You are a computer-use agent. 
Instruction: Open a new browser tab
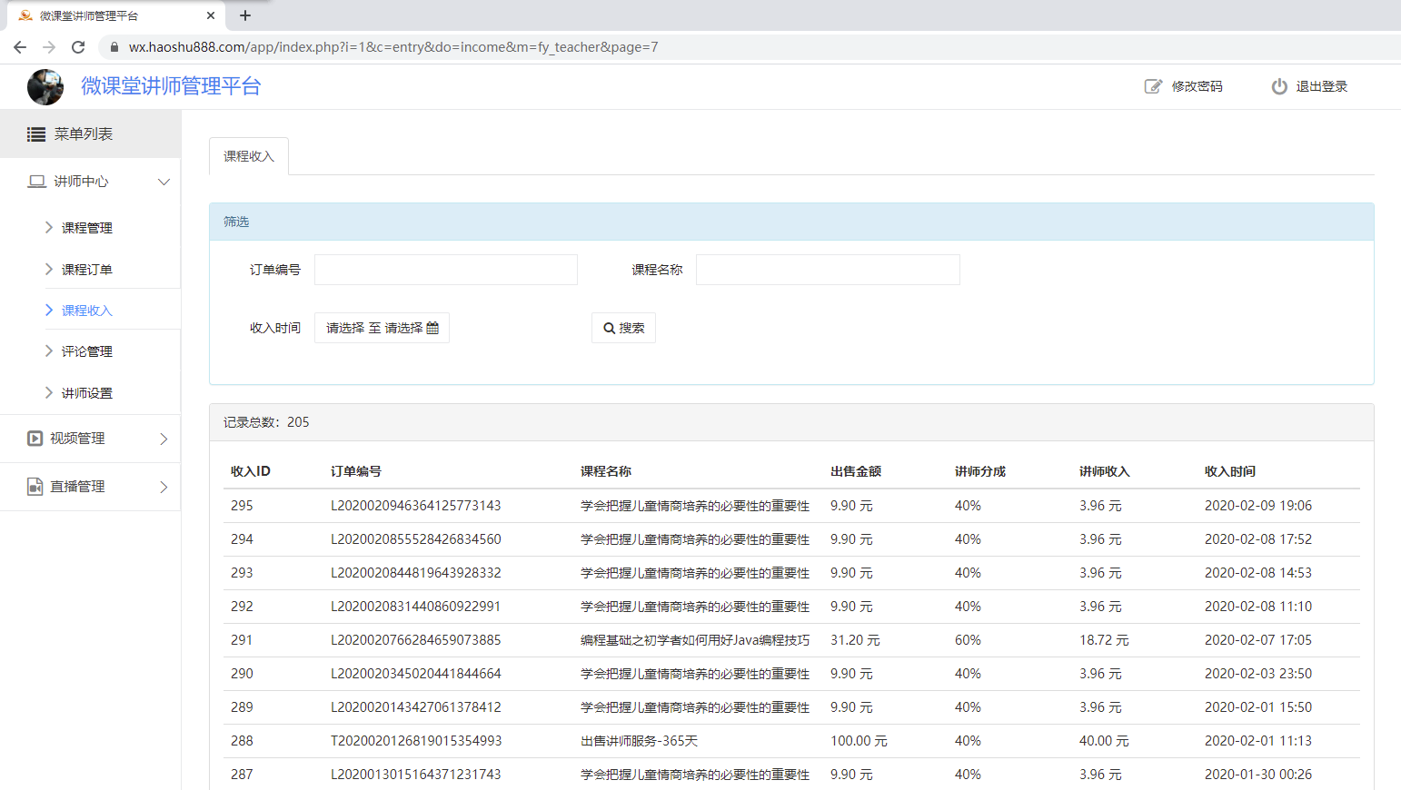pyautogui.click(x=245, y=15)
